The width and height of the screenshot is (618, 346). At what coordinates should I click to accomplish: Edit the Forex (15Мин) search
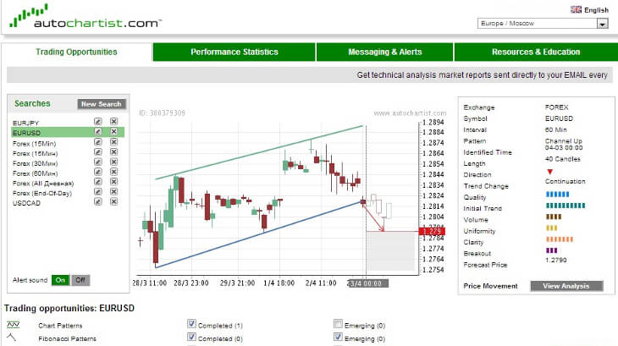point(97,152)
